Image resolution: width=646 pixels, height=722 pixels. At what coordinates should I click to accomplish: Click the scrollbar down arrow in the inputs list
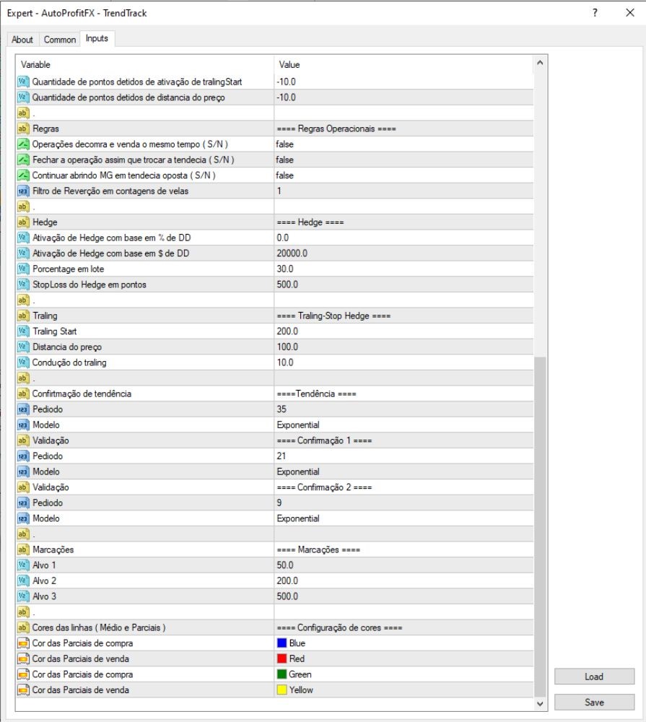pyautogui.click(x=540, y=703)
